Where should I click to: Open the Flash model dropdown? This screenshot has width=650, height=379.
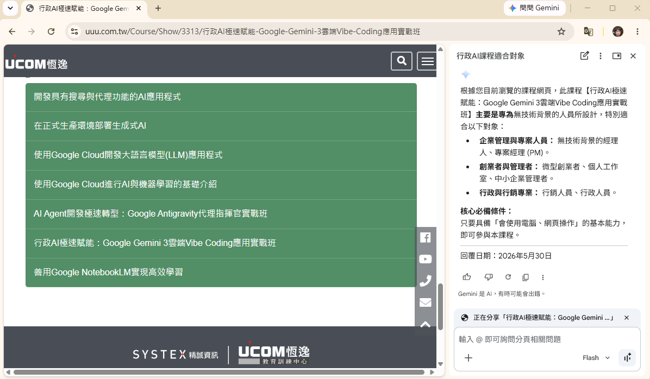pos(596,358)
